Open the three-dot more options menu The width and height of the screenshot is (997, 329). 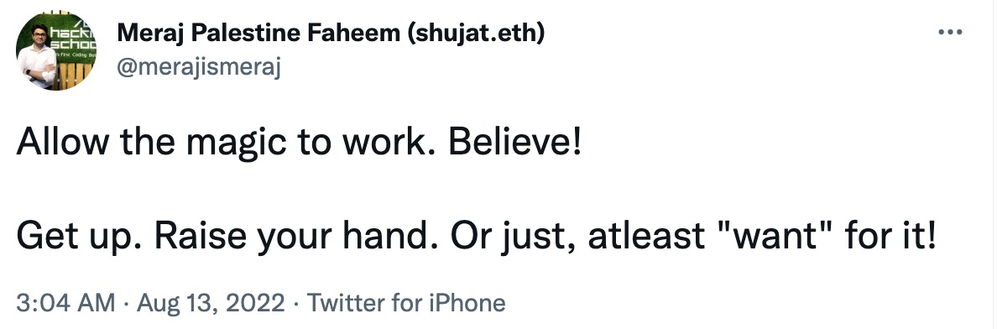951,32
